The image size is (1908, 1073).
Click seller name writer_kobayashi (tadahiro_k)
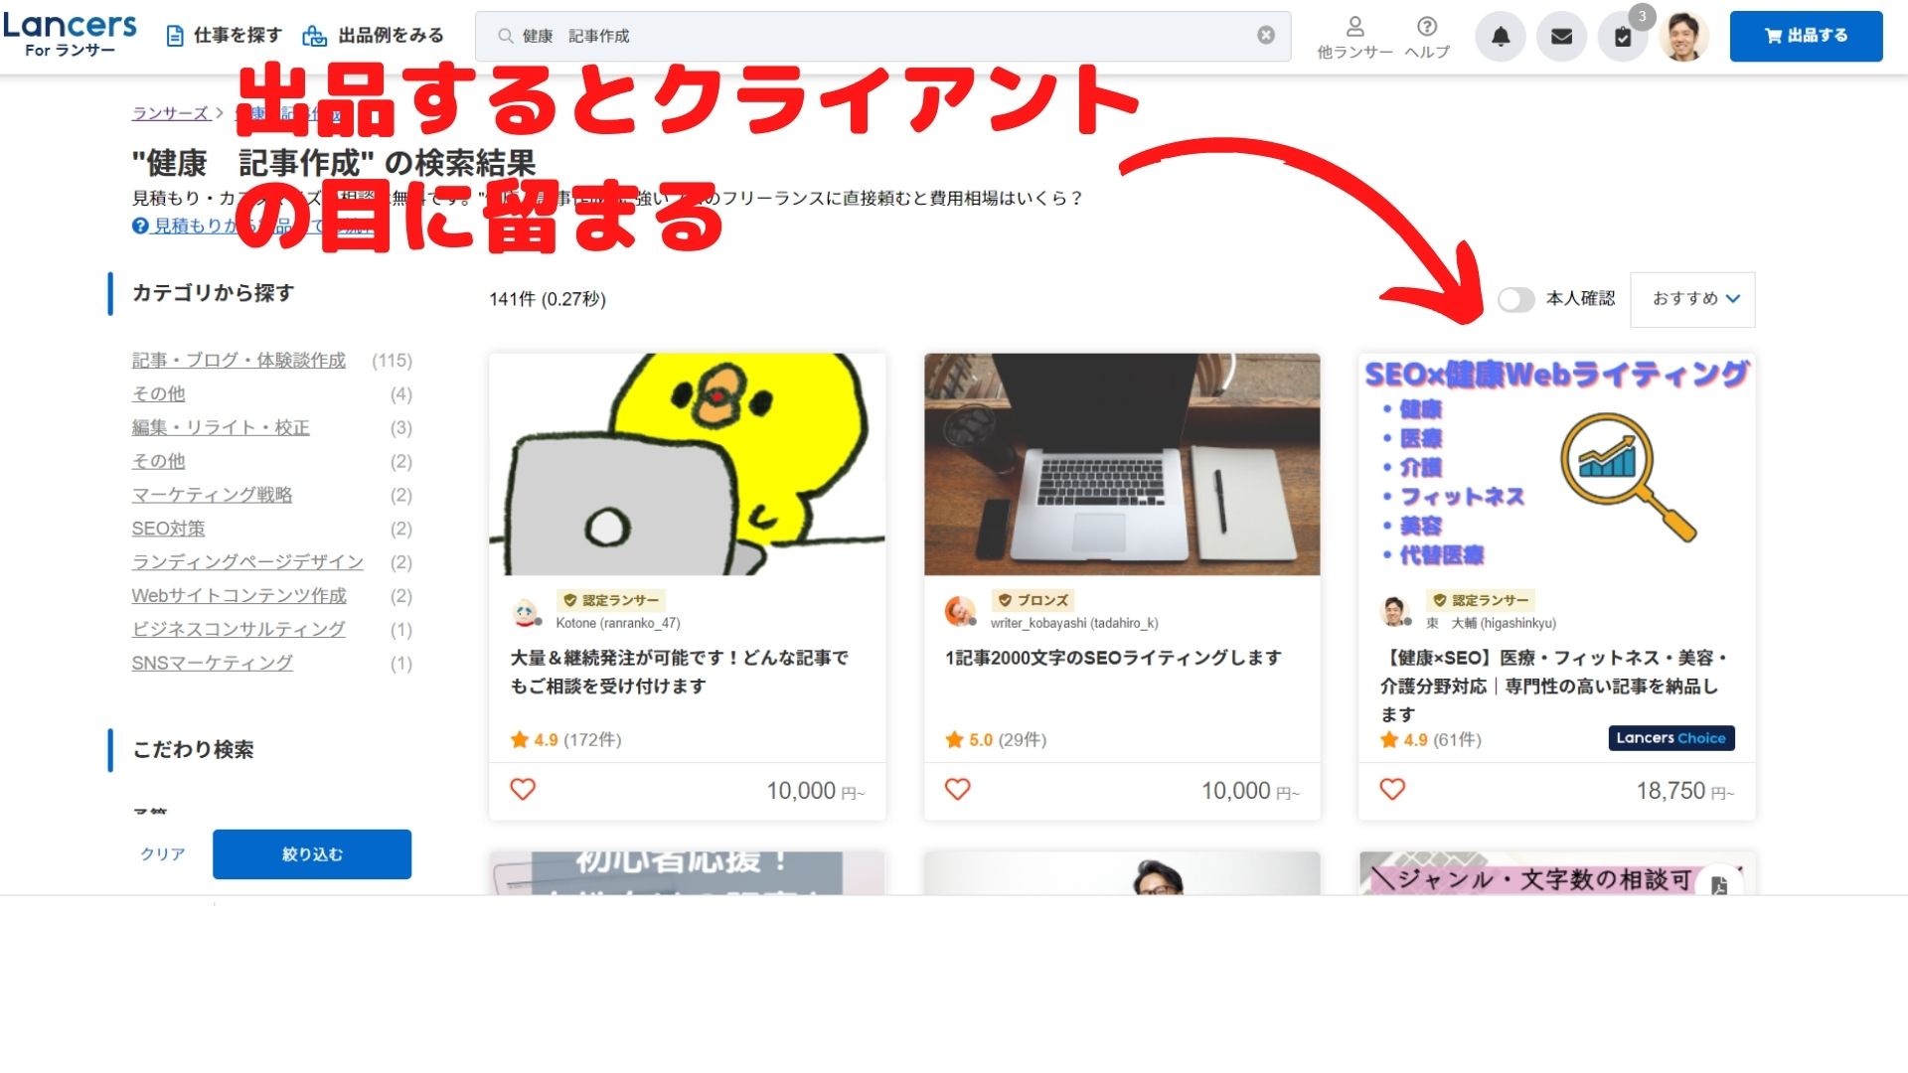1074,624
